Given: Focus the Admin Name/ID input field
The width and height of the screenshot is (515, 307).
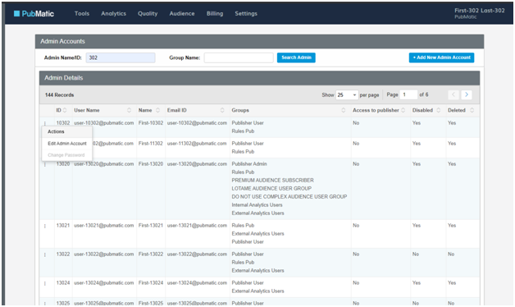Looking at the screenshot, I should click(x=121, y=57).
